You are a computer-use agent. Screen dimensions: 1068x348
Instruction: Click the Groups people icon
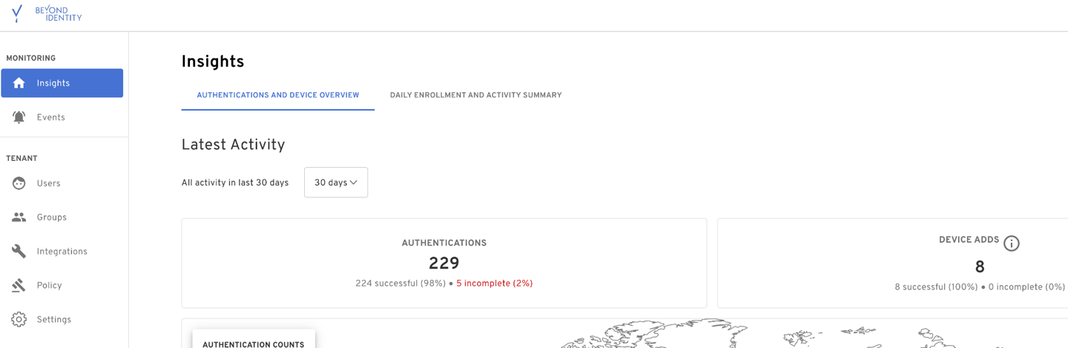(19, 217)
